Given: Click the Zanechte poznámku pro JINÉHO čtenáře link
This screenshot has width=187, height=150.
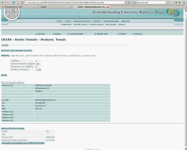Looking at the screenshot, I should pyautogui.click(x=23, y=143).
